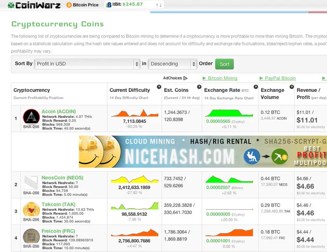This screenshot has width=327, height=252.
Task: Click Revenue / Profit column header
Action: 311,94
